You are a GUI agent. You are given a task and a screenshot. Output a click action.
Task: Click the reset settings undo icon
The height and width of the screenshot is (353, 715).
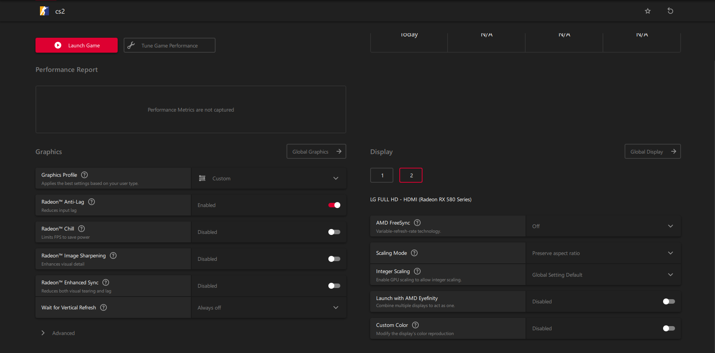pos(671,11)
